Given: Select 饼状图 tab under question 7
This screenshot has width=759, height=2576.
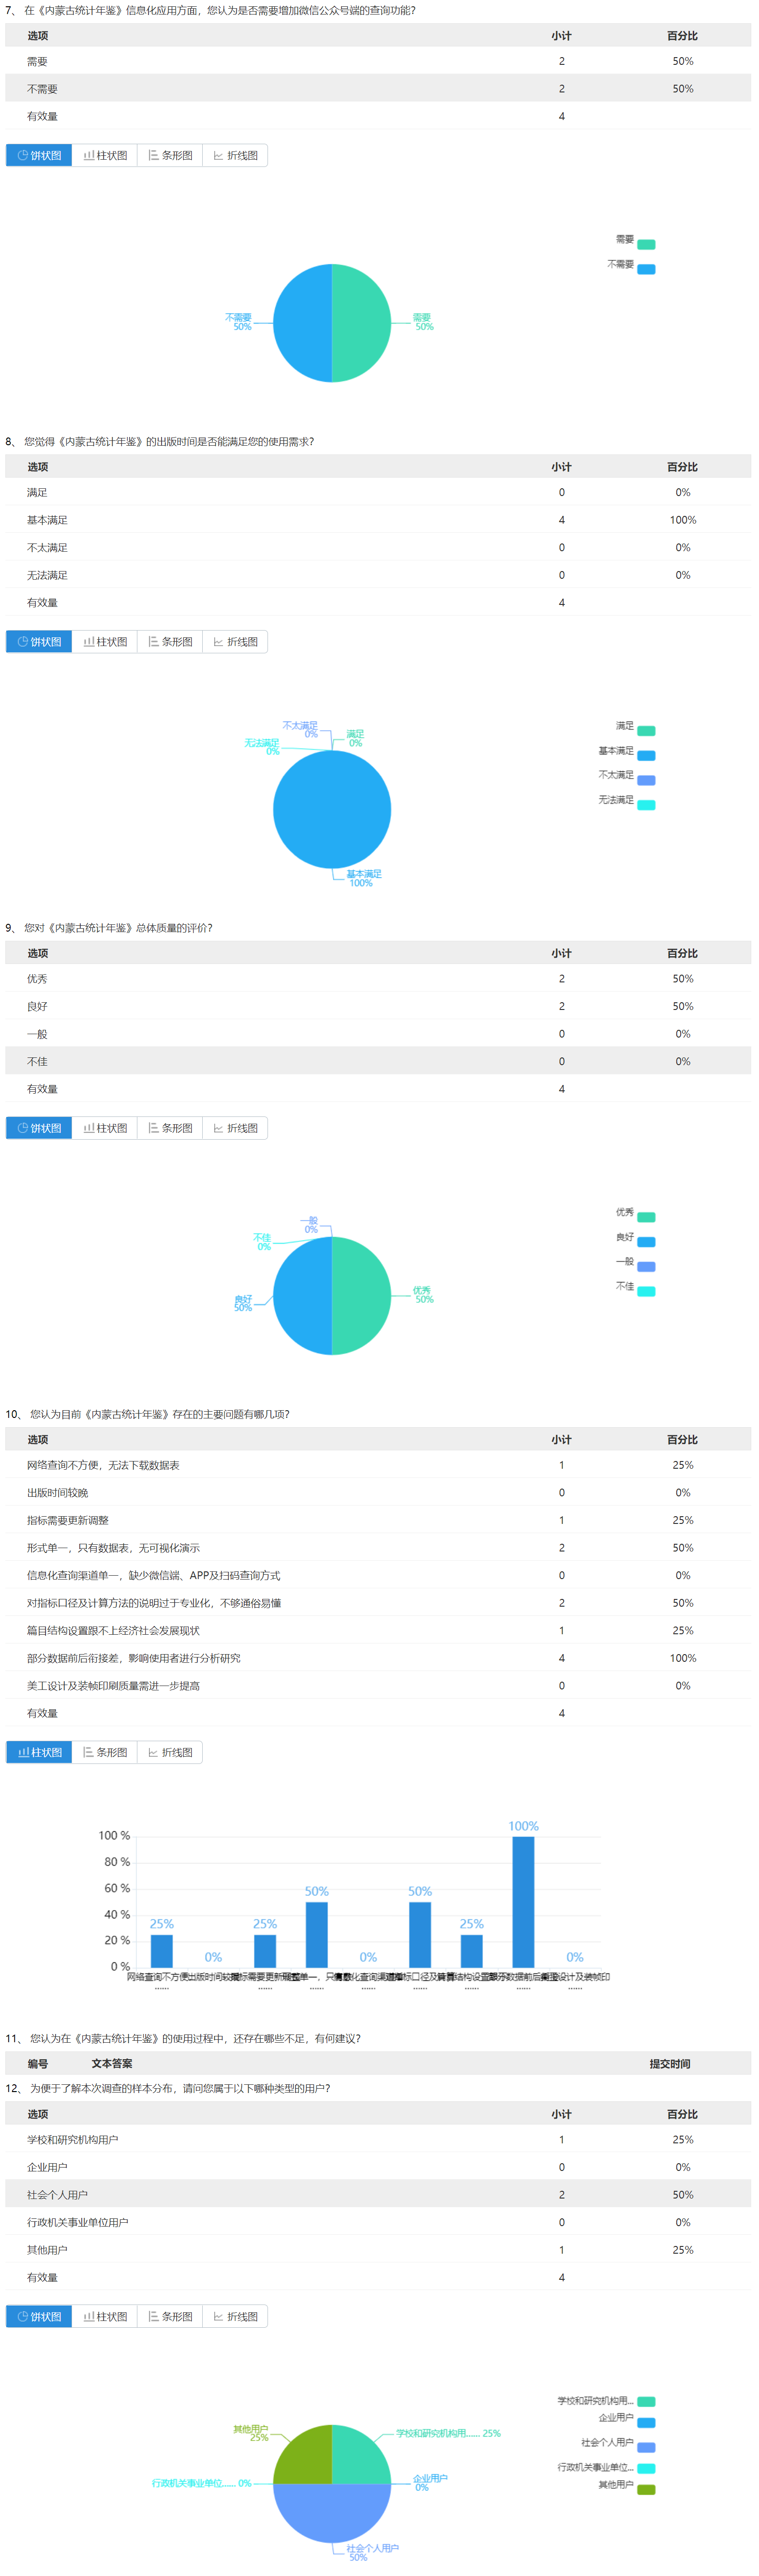Looking at the screenshot, I should pos(39,155).
